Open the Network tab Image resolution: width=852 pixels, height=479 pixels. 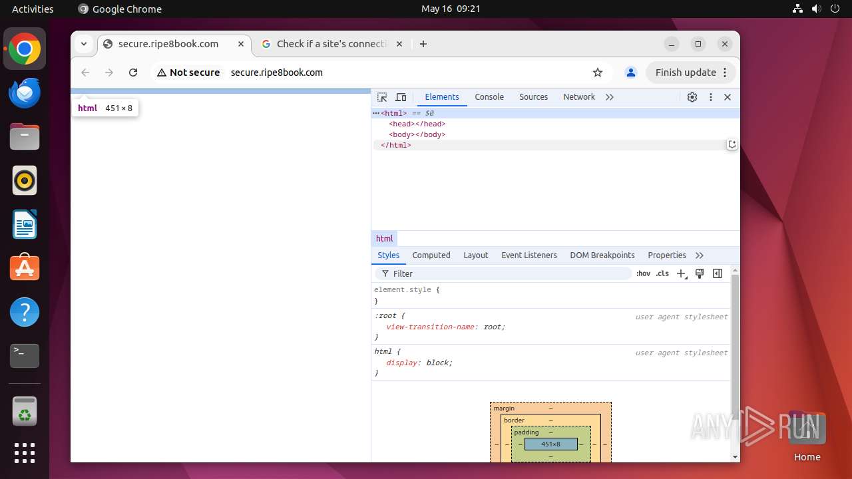pos(579,97)
